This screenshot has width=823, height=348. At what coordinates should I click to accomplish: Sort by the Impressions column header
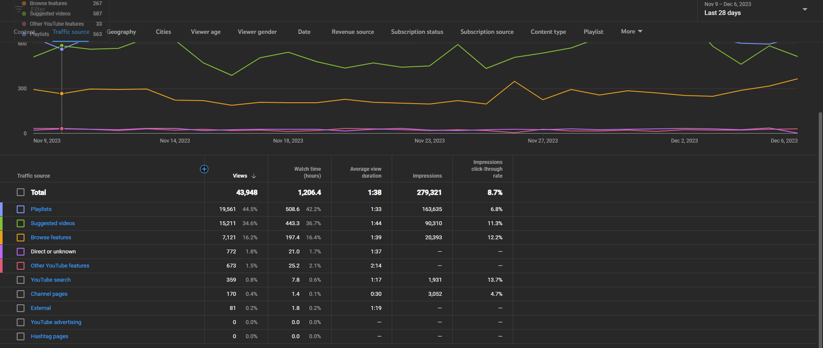click(x=427, y=176)
